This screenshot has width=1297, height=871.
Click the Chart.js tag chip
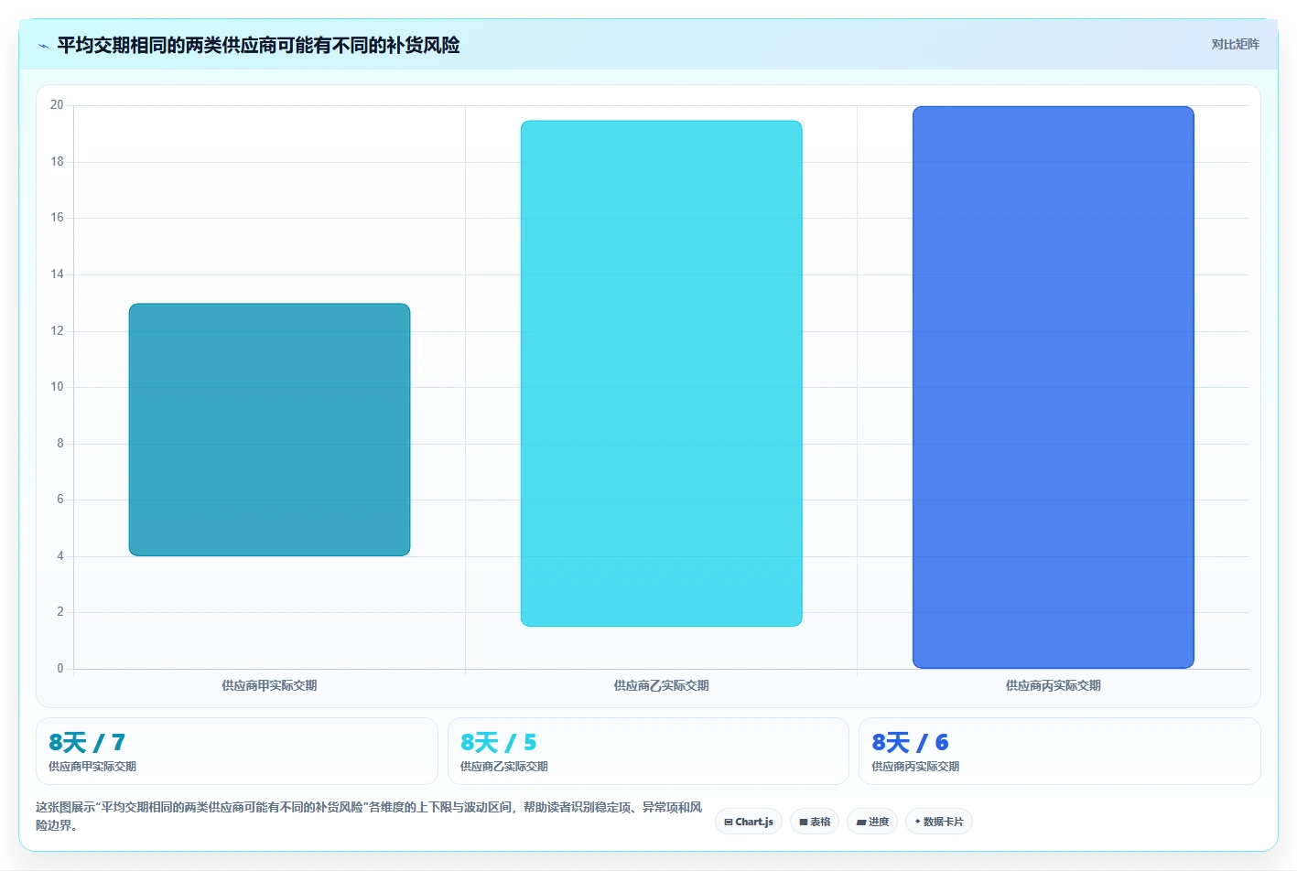tap(749, 822)
